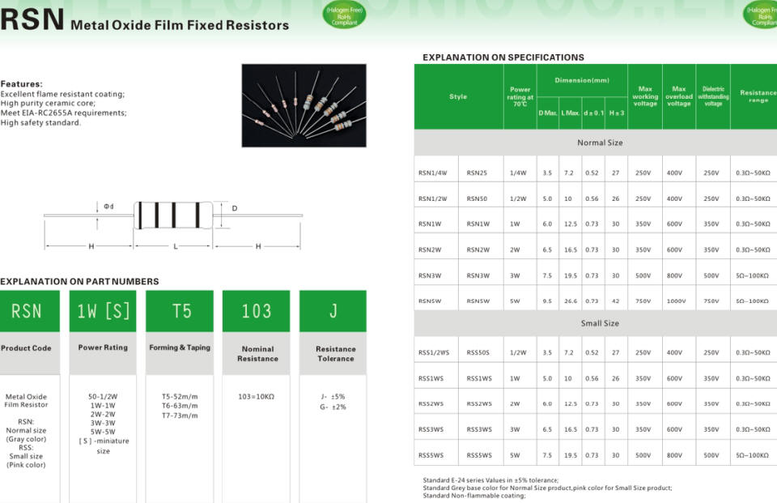Select the 'Product Code' label
The image size is (777, 503).
[x=26, y=348]
